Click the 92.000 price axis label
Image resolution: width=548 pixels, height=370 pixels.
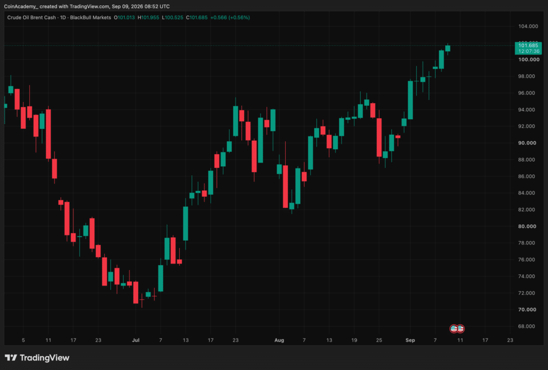tap(527, 126)
